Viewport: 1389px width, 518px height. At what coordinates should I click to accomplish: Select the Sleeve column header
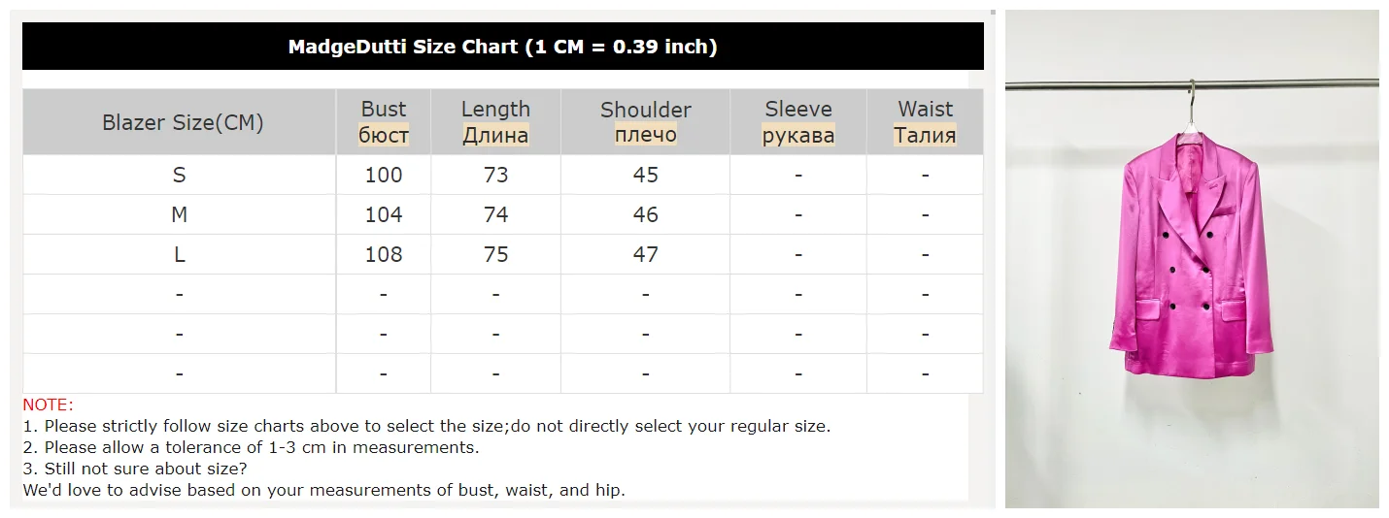pyautogui.click(x=797, y=121)
